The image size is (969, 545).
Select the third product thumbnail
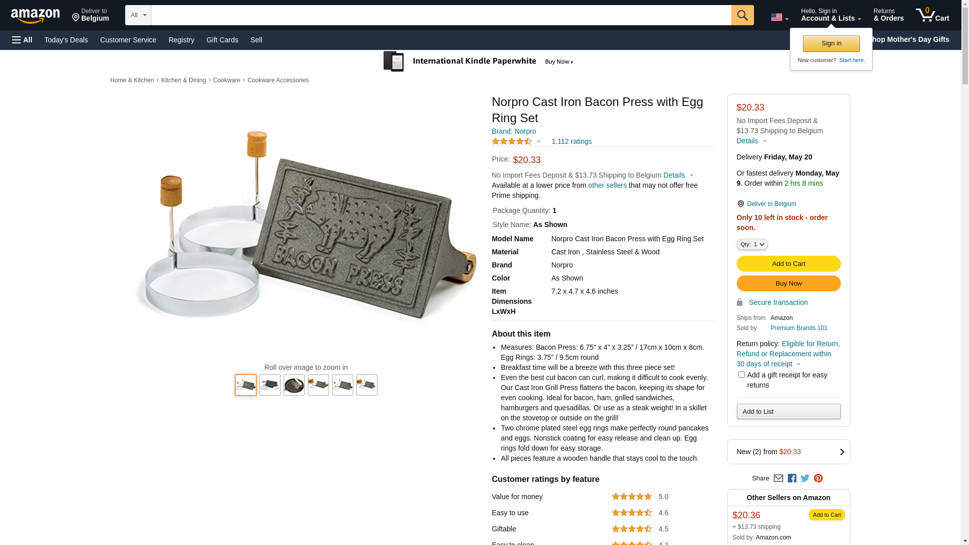294,385
